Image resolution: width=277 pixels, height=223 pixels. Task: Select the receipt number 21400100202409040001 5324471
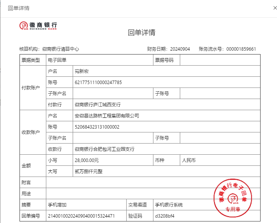pos(81,216)
